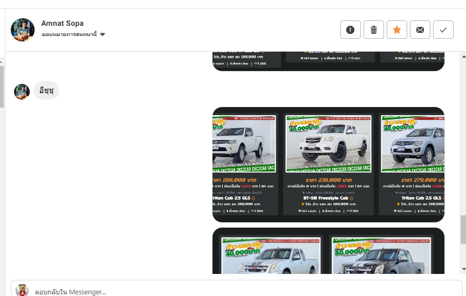Open the black pickup 60,000 baht promo image
Viewport: 466px width, 296px height.
click(x=381, y=255)
